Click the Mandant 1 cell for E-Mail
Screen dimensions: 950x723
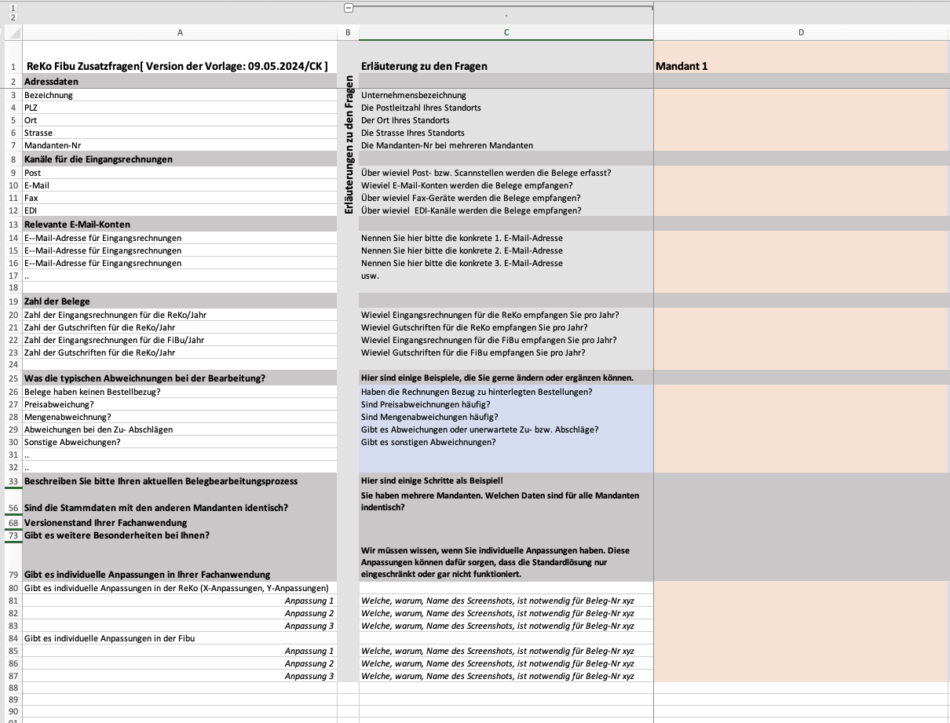tap(801, 185)
